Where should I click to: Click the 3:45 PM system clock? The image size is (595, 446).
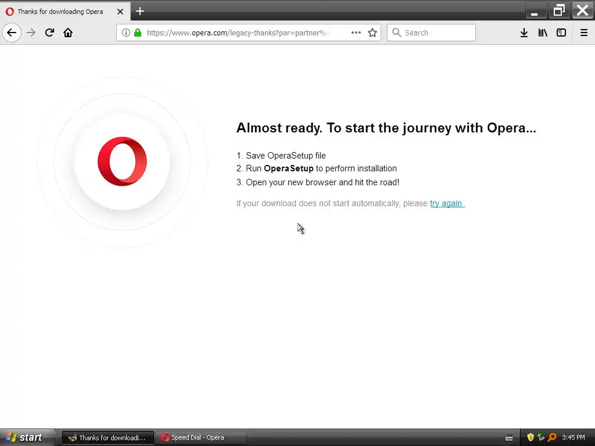coord(574,437)
